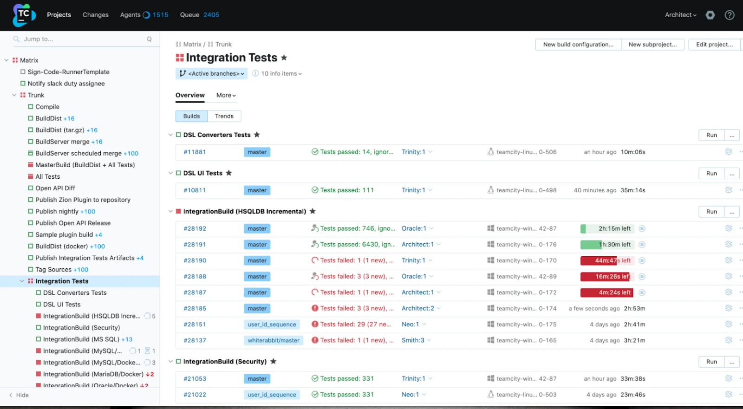
Task: Open Agents 1515 in top navigation
Action: pos(144,15)
